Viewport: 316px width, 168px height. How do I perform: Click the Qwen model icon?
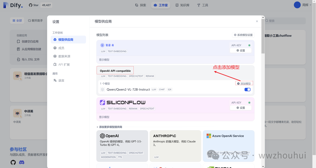point(102,90)
